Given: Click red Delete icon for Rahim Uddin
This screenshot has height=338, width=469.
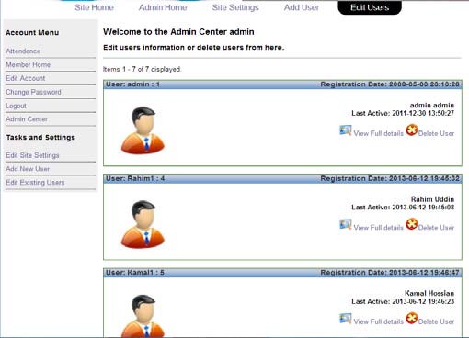Looking at the screenshot, I should 412,224.
